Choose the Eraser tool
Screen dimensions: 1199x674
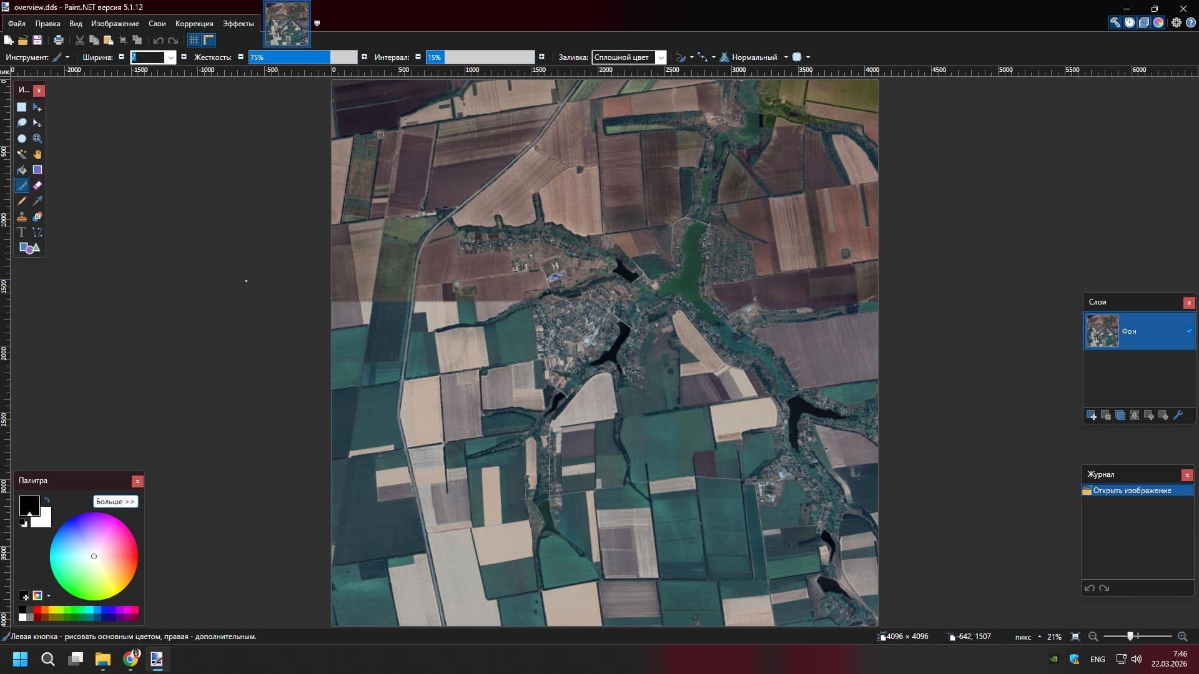[x=37, y=185]
